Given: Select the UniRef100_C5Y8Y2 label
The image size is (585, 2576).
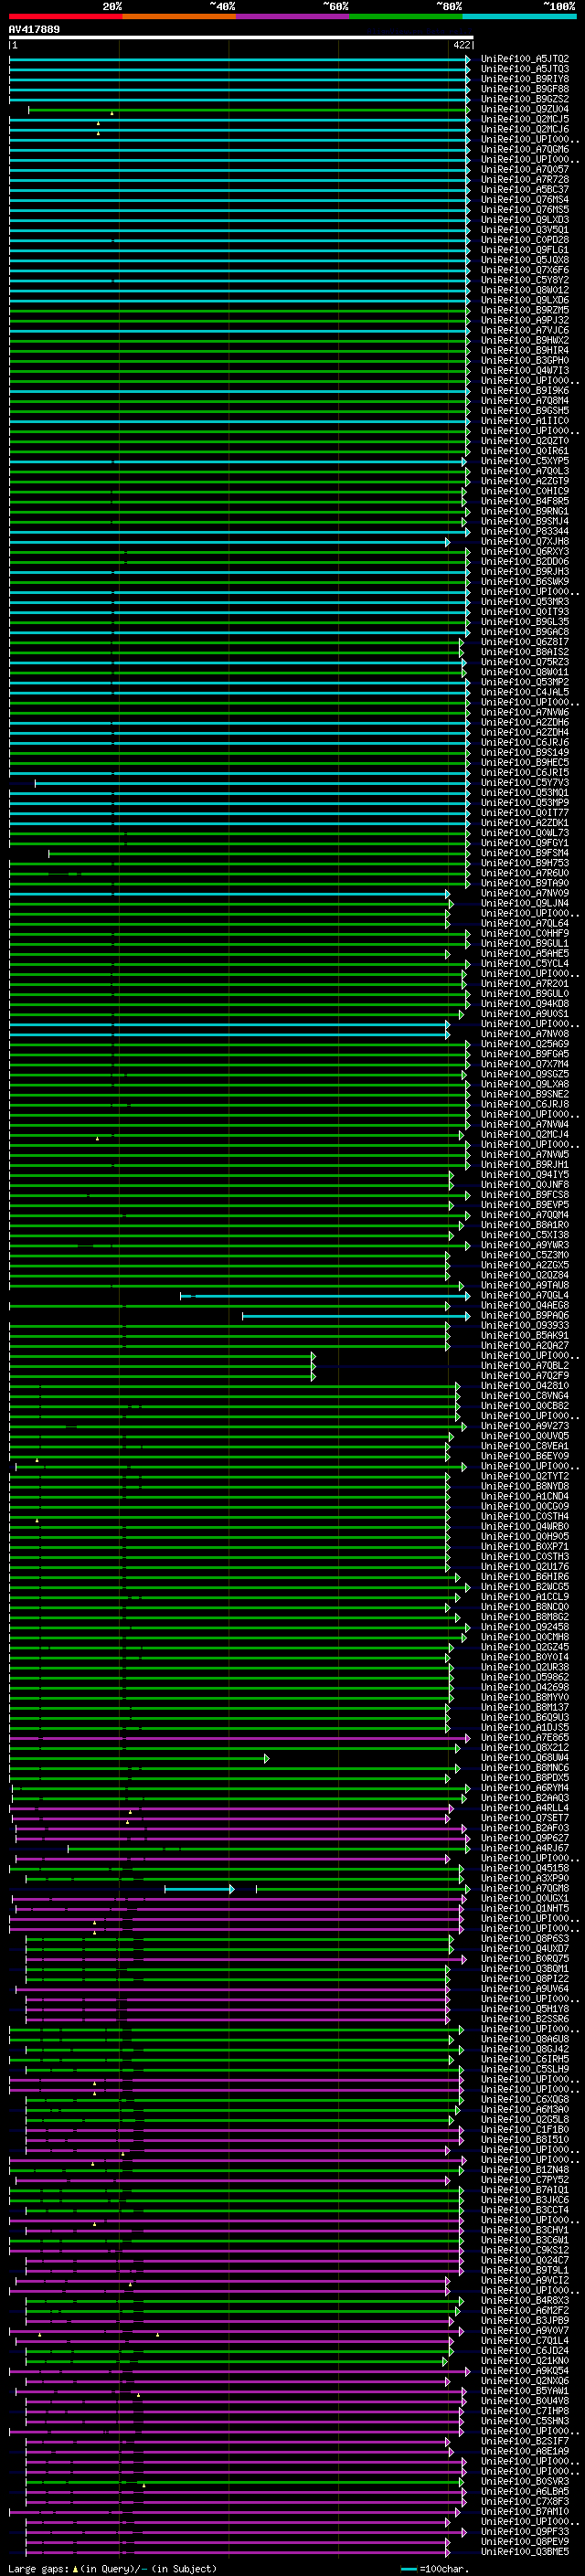Looking at the screenshot, I should pos(525,280).
